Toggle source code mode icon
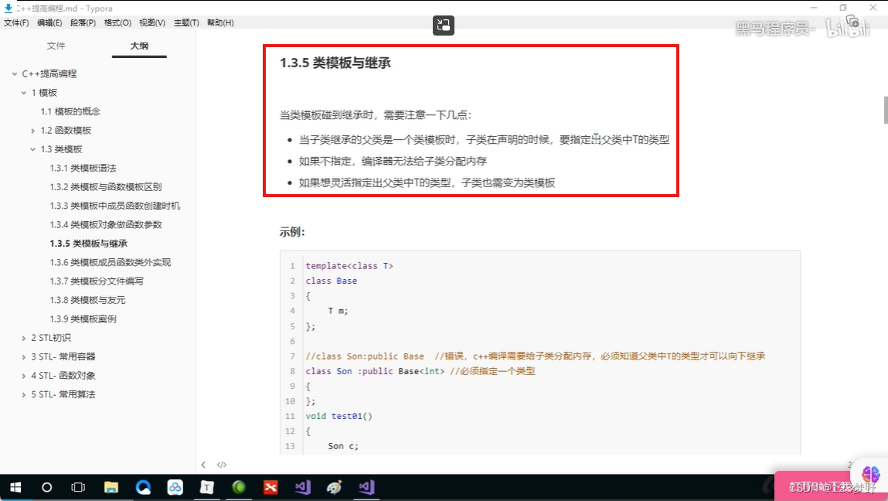 pyautogui.click(x=222, y=465)
